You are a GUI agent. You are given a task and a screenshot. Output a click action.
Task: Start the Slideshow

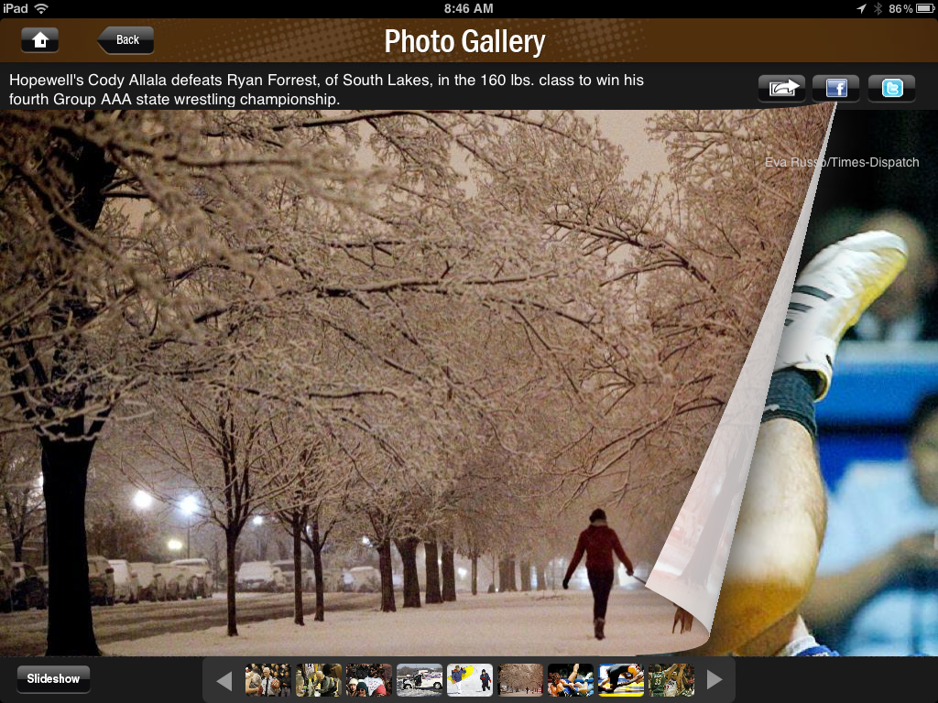[53, 679]
